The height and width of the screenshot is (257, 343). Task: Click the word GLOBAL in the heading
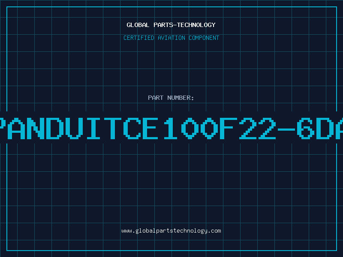(138, 25)
